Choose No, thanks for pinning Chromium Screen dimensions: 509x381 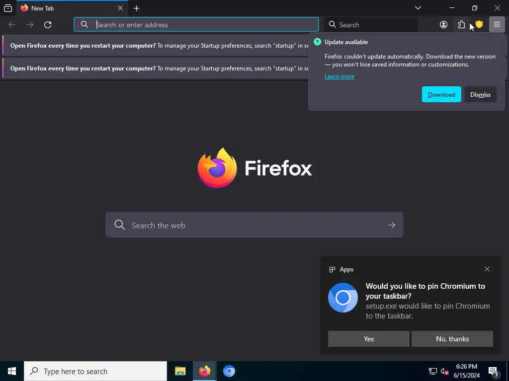point(452,339)
